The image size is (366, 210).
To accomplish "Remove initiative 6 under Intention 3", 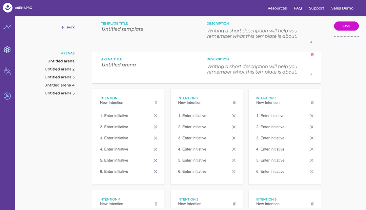I will coord(311,171).
